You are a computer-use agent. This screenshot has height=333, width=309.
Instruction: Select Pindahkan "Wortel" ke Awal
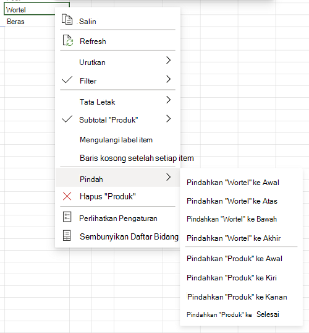pos(241,182)
